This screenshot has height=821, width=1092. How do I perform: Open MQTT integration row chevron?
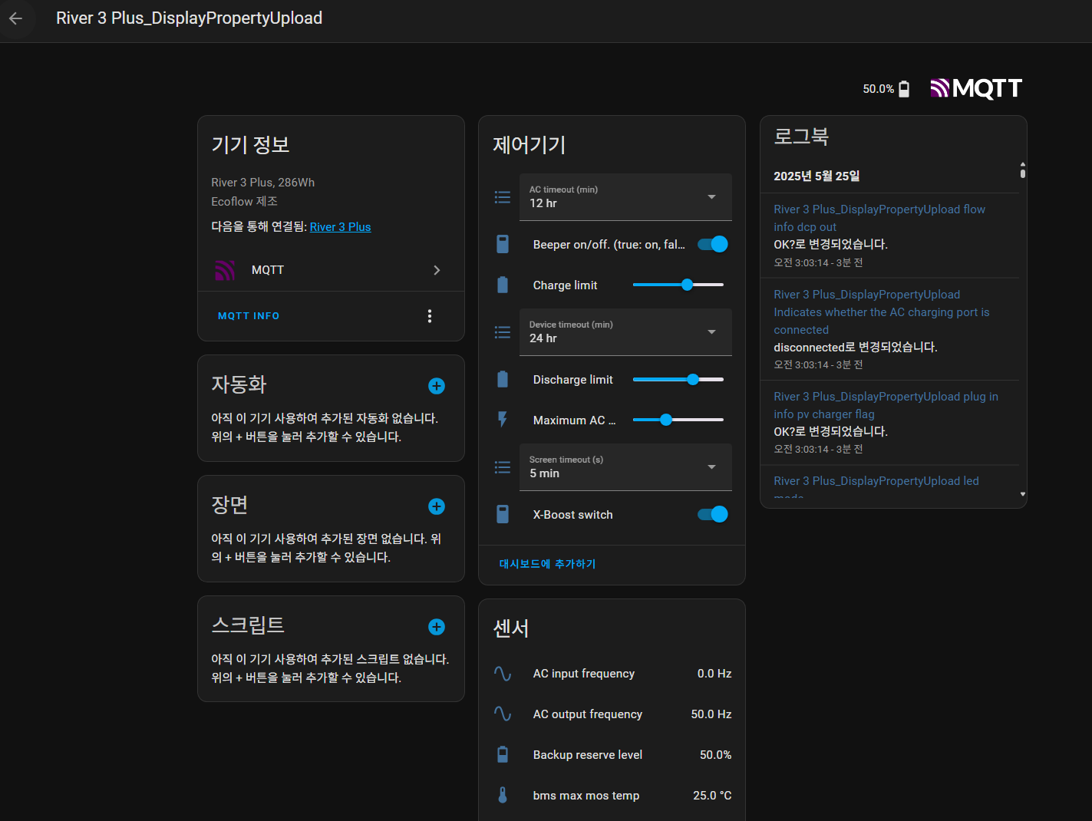point(437,270)
